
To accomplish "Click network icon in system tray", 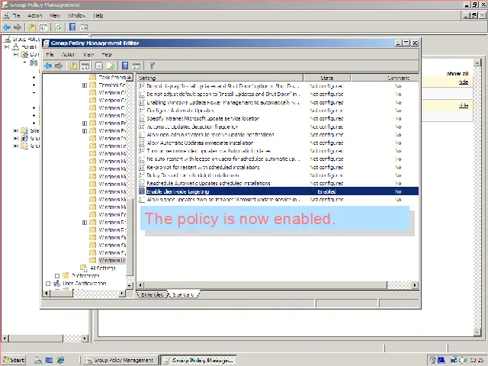I will (454, 360).
